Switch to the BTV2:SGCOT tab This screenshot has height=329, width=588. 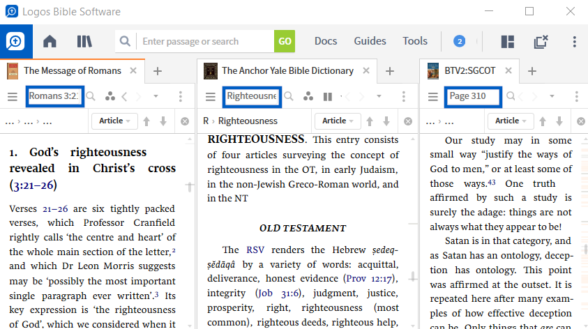click(470, 71)
